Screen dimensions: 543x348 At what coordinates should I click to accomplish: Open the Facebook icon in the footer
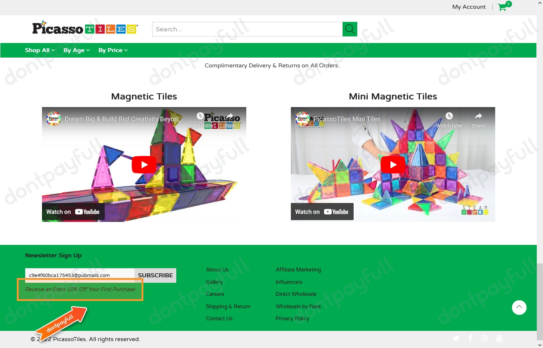[470, 338]
